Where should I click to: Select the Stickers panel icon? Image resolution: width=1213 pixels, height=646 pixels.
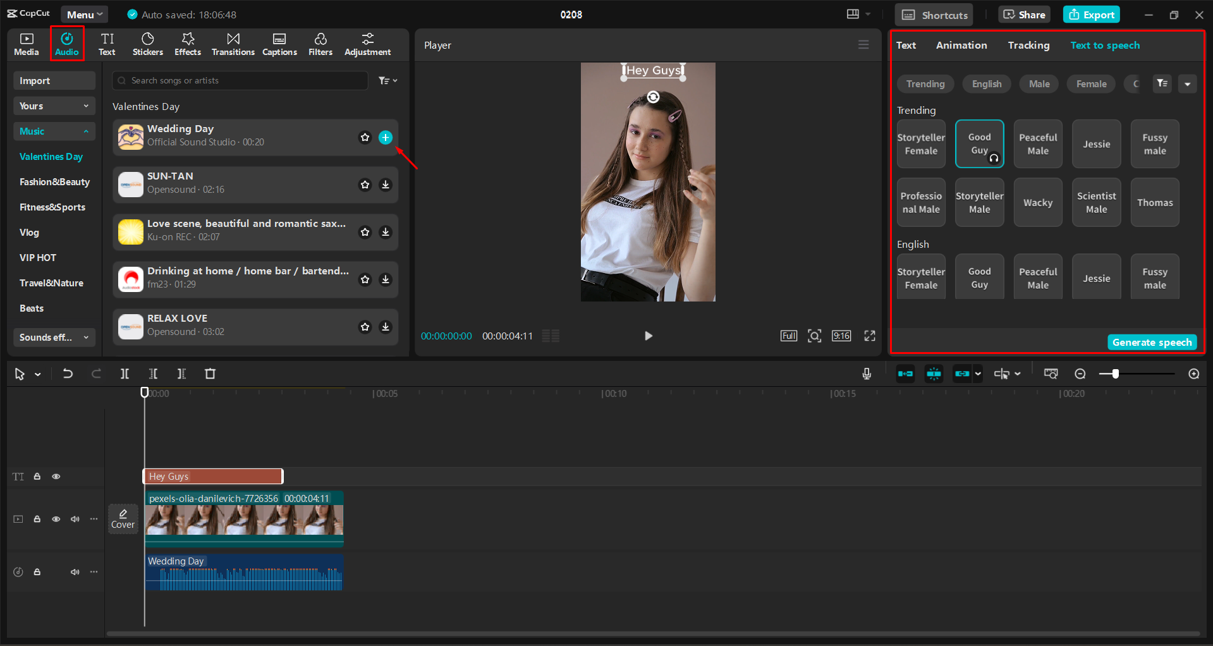point(147,44)
